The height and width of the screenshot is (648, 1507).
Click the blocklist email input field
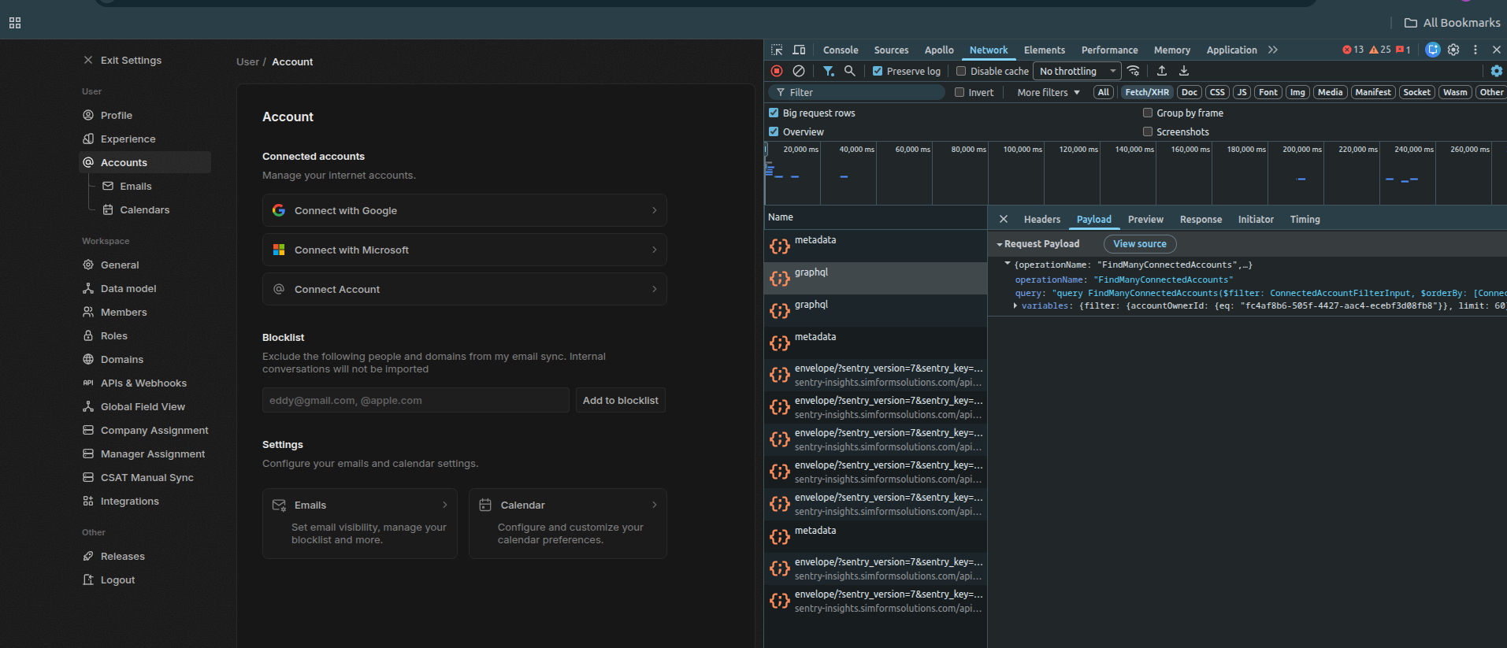click(x=415, y=400)
